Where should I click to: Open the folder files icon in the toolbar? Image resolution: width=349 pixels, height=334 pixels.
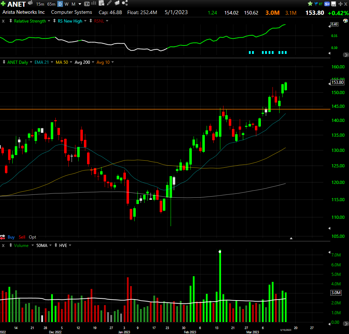pyautogui.click(x=117, y=3)
